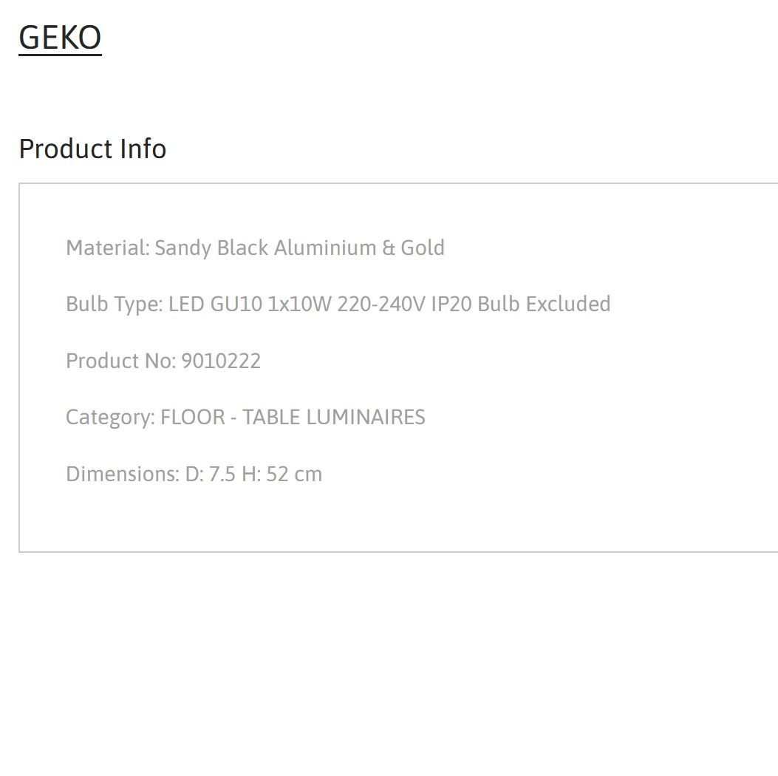Click the Bulb Excluded text

pyautogui.click(x=544, y=304)
